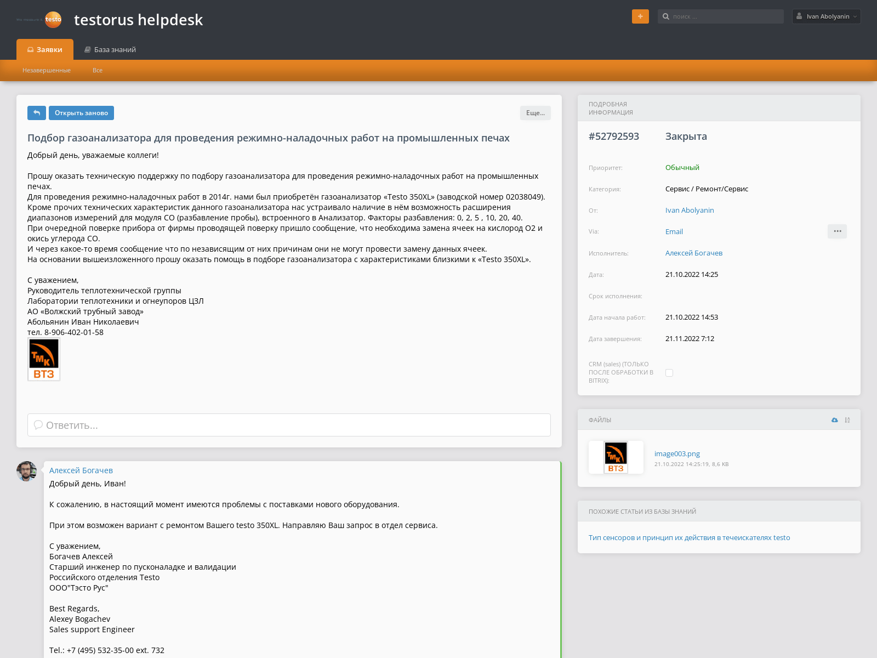Click the ПОДРОБНАЯ ИНФОРМАЦИЯ panel header
This screenshot has width=877, height=658.
[719, 108]
